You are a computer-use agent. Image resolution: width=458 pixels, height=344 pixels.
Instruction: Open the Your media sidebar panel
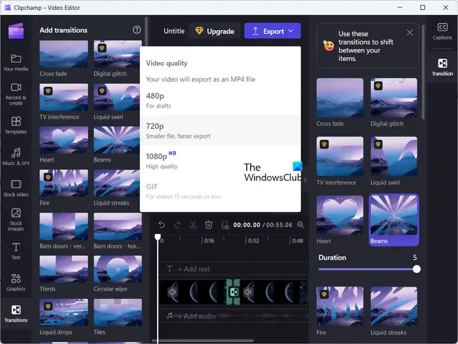(x=16, y=63)
